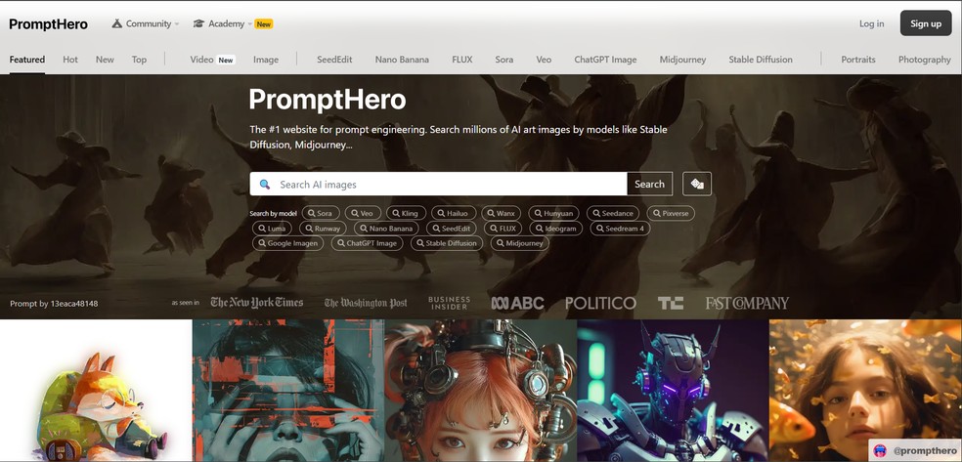The height and width of the screenshot is (462, 962).
Task: Click the PromptHero logo in header
Action: coord(49,23)
